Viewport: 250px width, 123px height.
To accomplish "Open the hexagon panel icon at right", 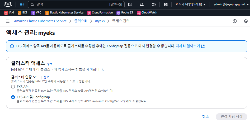I will (246, 21).
